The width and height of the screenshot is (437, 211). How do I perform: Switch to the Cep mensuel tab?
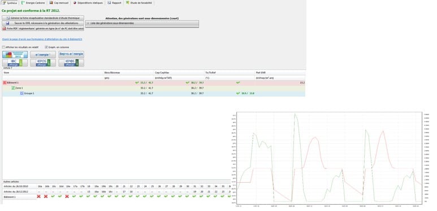point(59,3)
